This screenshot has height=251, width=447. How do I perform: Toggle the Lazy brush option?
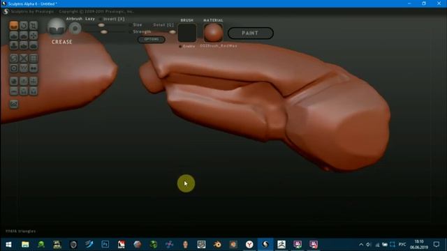tap(90, 19)
